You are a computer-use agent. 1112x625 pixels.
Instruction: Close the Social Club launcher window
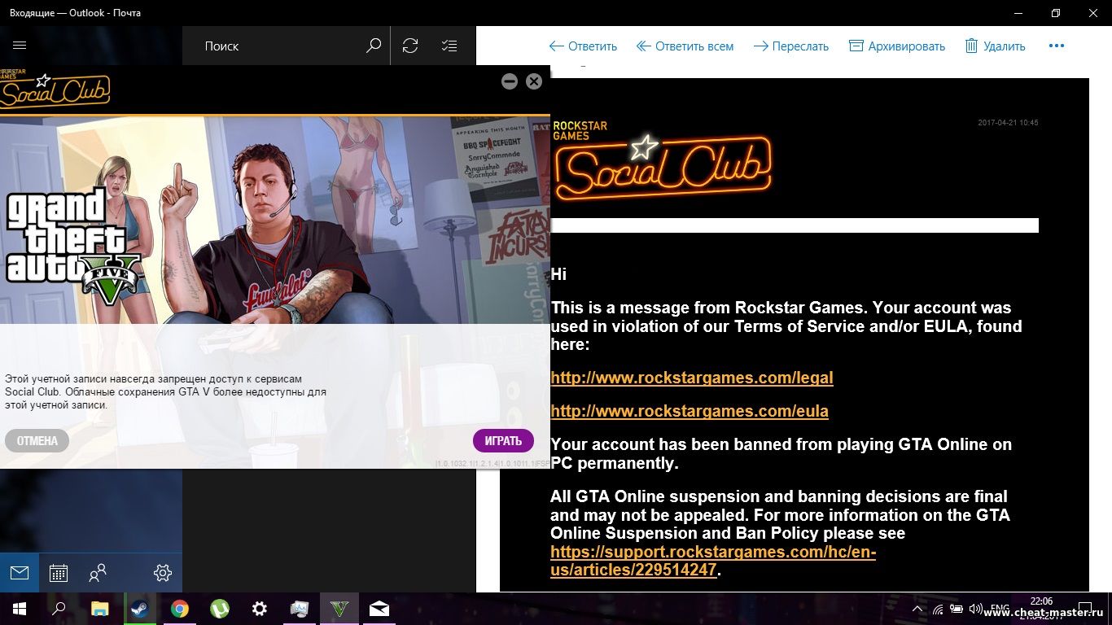click(534, 81)
